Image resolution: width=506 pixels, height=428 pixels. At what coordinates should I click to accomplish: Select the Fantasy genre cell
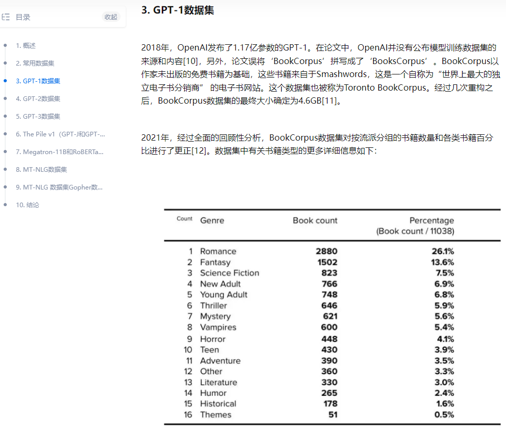click(x=215, y=262)
